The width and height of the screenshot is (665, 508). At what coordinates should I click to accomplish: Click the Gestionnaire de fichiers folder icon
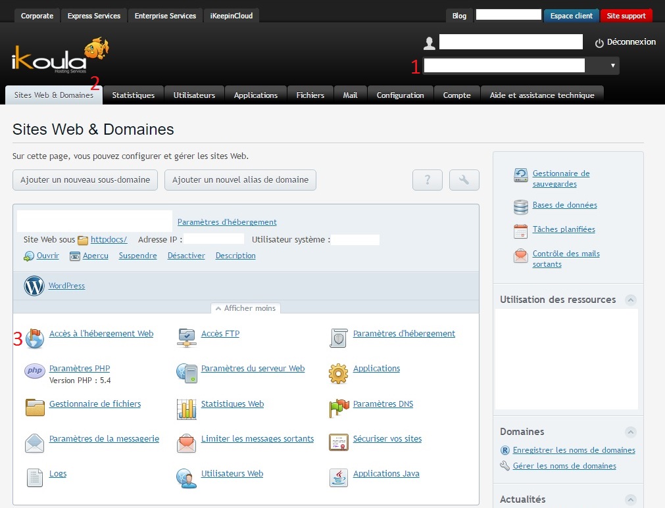(x=35, y=407)
